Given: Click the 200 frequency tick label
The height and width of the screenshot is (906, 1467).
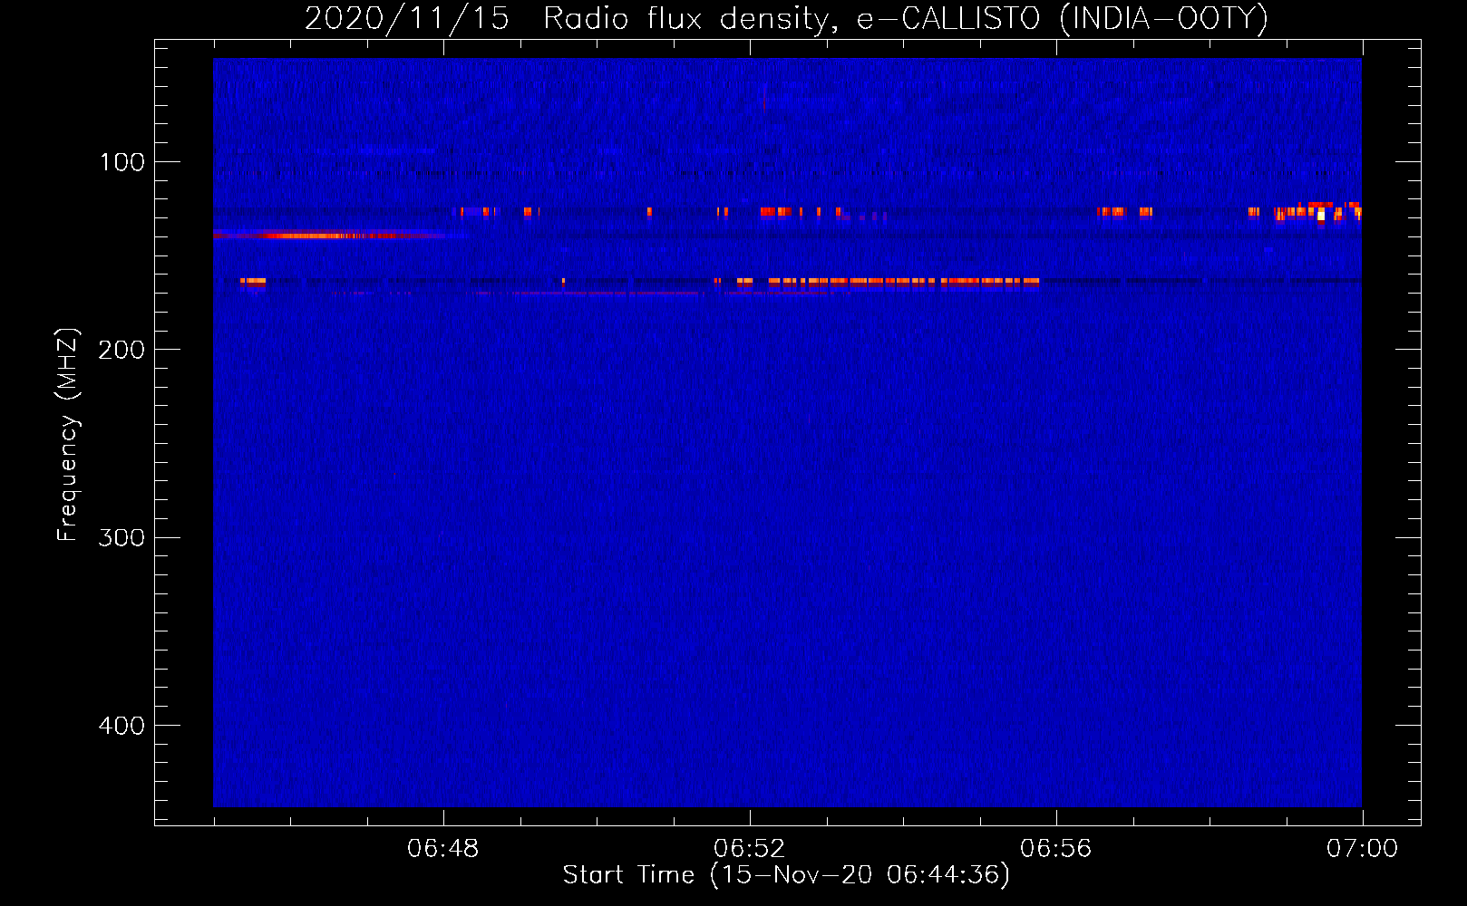Looking at the screenshot, I should pos(122,350).
